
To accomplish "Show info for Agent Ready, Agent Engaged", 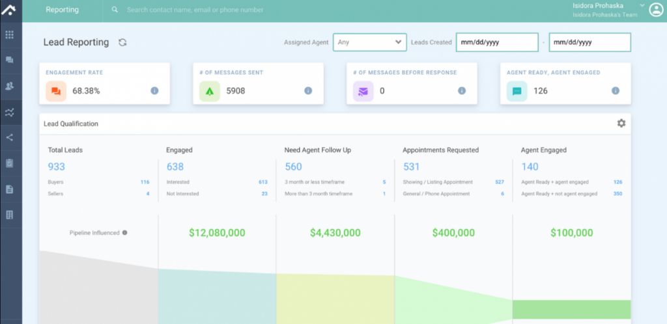I will coord(615,90).
